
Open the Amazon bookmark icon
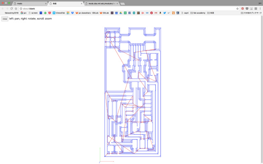[160, 13]
